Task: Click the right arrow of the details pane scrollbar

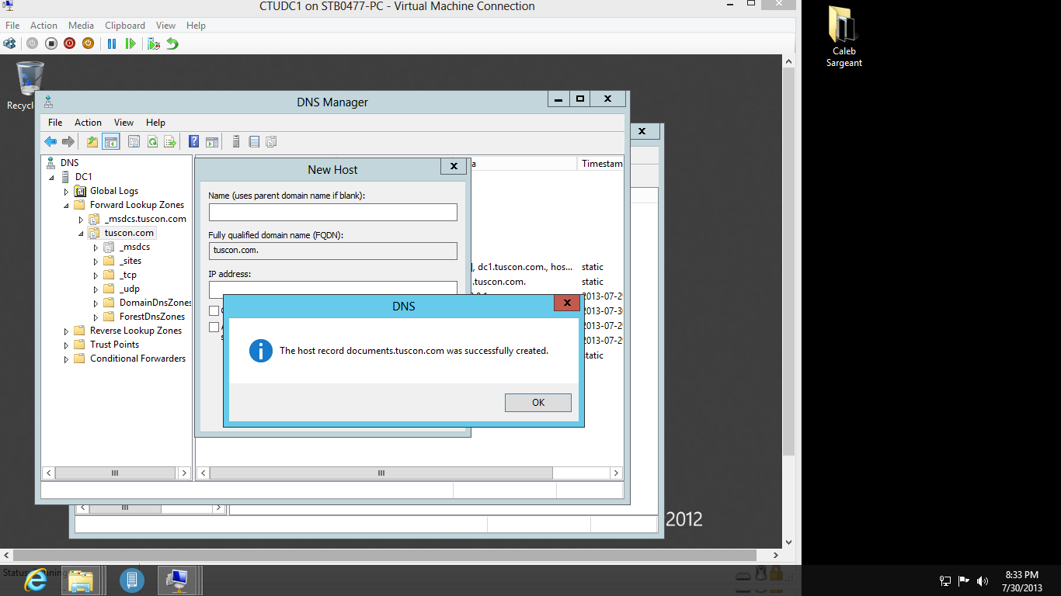Action: pos(616,473)
